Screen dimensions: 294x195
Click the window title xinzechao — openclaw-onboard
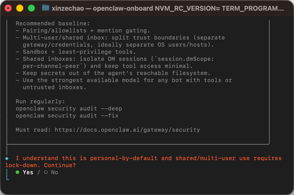click(168, 8)
